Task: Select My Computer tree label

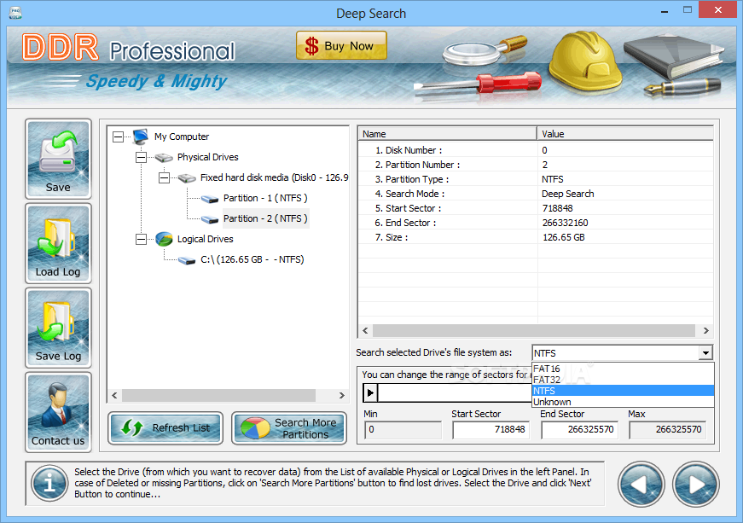Action: 182,137
